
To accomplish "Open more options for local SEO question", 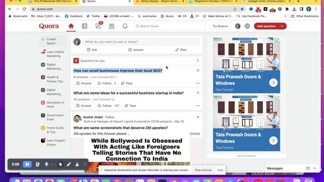I will point(198,83).
